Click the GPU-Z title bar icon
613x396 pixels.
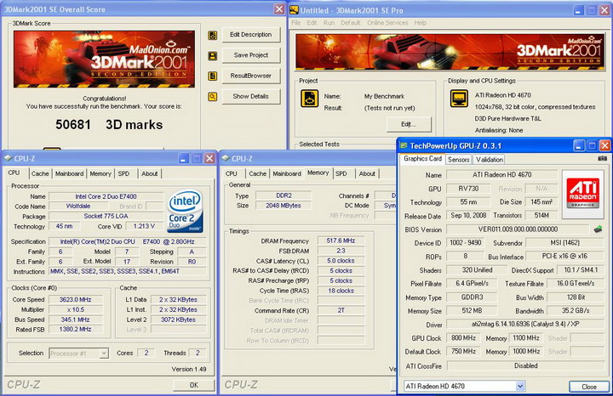[x=404, y=145]
